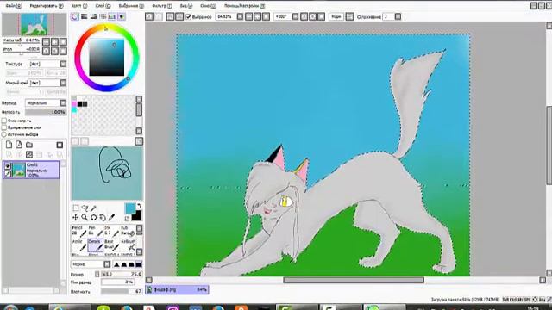Select the rectangular selection tool
552x310 pixels.
pos(76,208)
